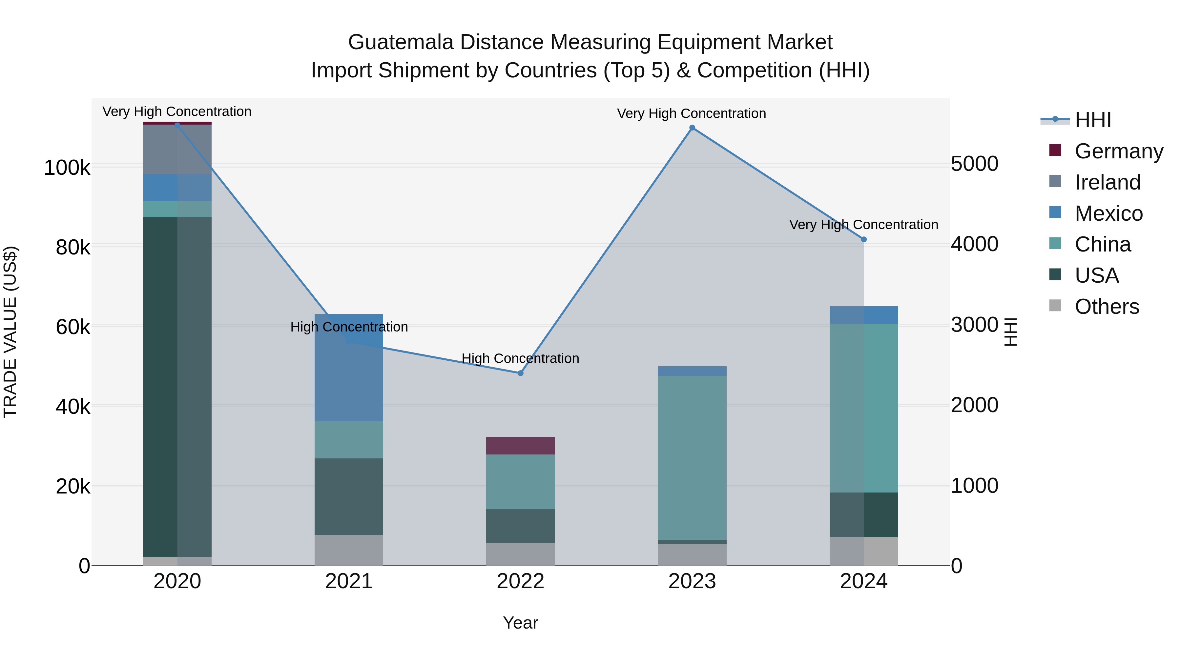Click the rotated HHI right-axis title

pos(1011,332)
